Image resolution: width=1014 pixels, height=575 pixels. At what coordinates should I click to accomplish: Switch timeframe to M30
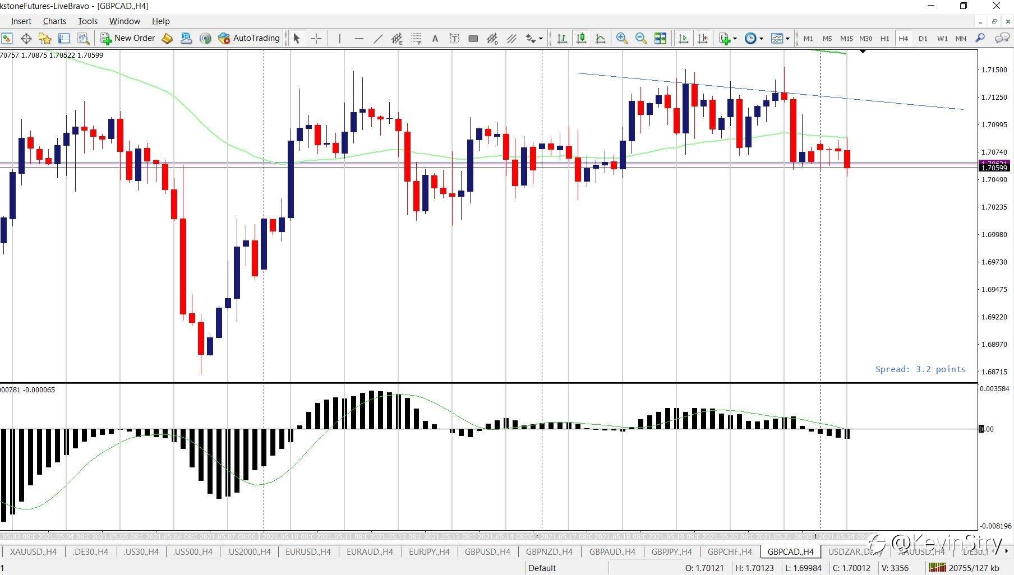click(x=865, y=38)
